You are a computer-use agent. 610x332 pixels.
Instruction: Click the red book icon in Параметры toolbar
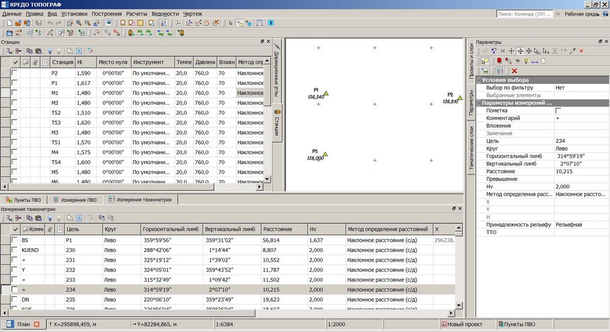499,61
